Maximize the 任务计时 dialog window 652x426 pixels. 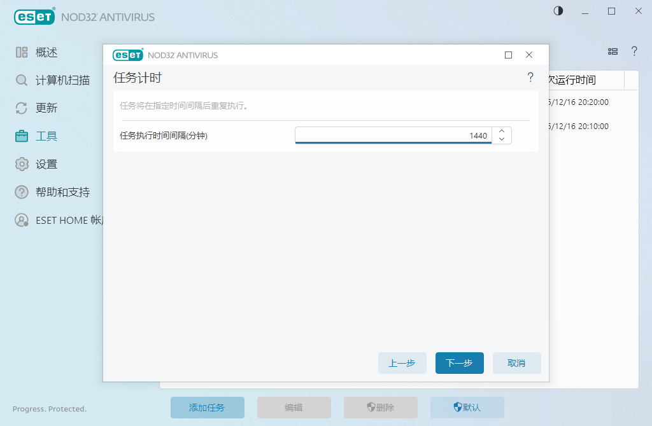pyautogui.click(x=508, y=55)
